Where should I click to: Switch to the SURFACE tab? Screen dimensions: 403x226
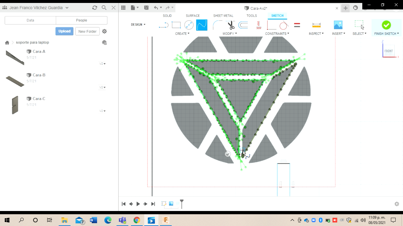coord(193,16)
